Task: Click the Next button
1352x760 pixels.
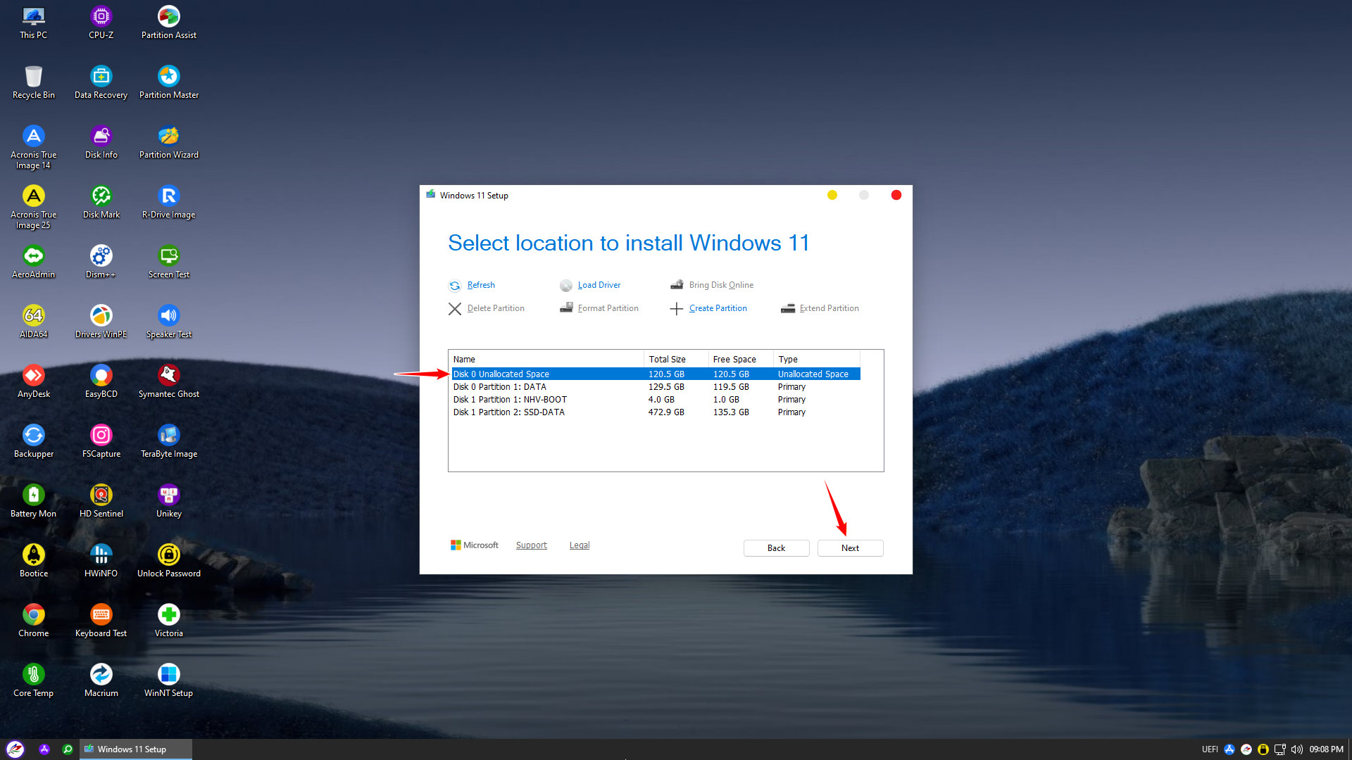Action: click(850, 548)
